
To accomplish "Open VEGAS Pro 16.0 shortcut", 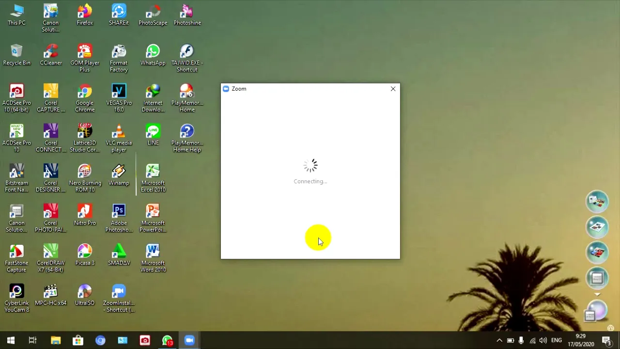I will 119,98.
